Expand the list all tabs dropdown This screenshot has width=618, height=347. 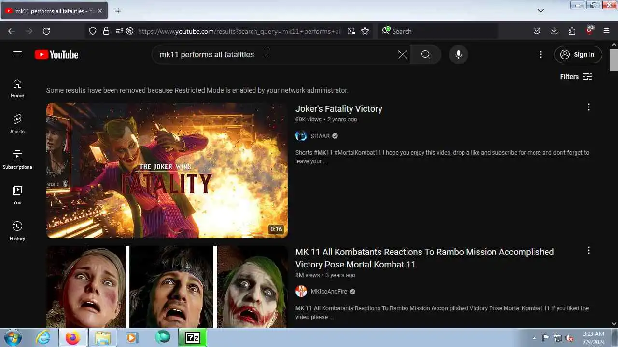tap(541, 11)
